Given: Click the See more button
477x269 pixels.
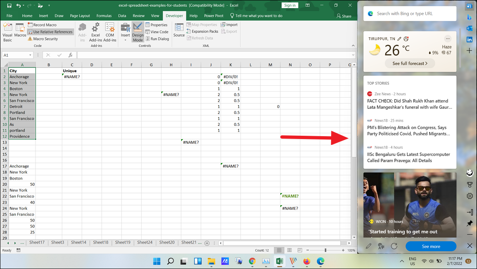Looking at the screenshot, I should pos(431,246).
